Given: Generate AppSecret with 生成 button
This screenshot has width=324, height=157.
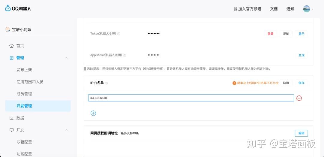Looking at the screenshot, I should pyautogui.click(x=301, y=55).
